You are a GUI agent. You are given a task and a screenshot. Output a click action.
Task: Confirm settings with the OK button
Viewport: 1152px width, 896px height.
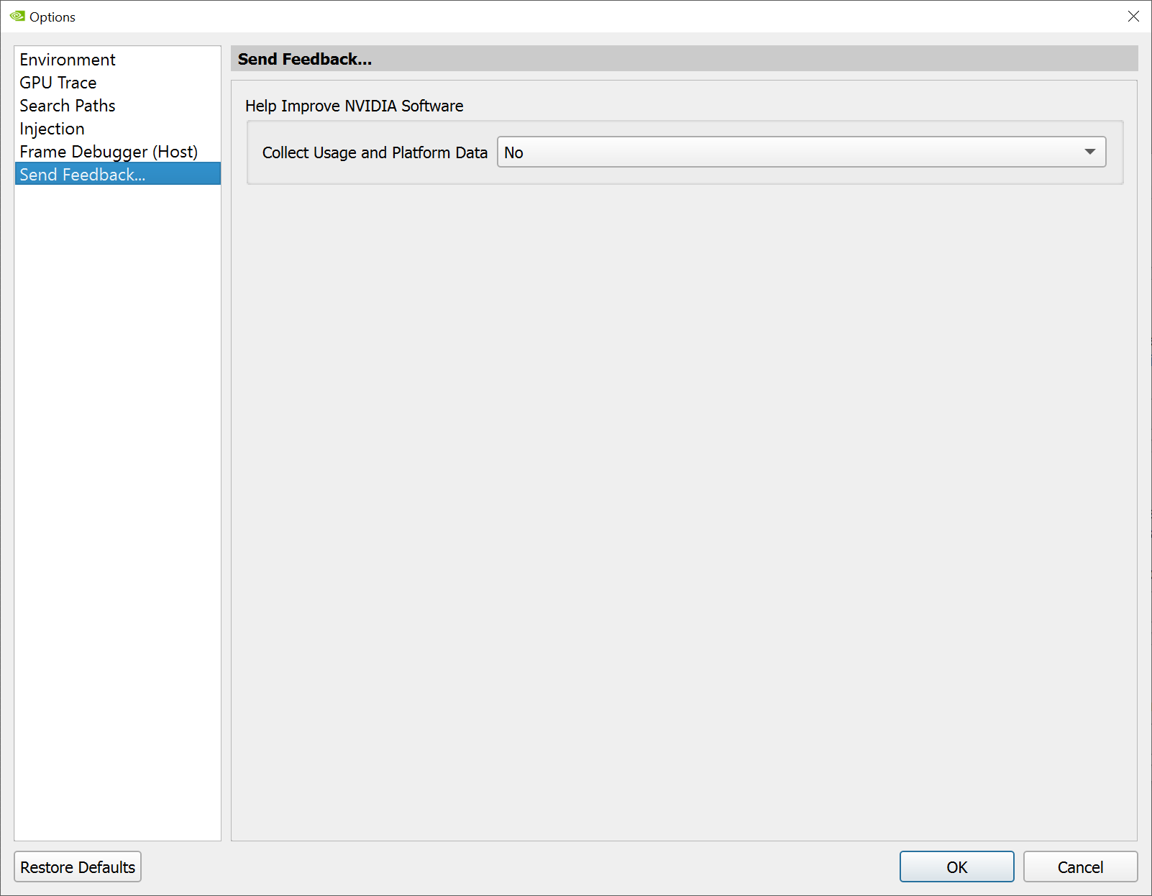click(956, 867)
